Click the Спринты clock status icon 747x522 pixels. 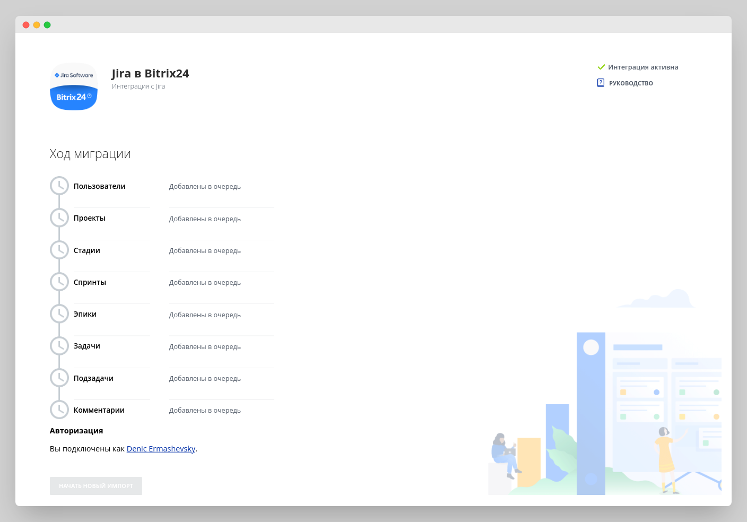click(59, 282)
